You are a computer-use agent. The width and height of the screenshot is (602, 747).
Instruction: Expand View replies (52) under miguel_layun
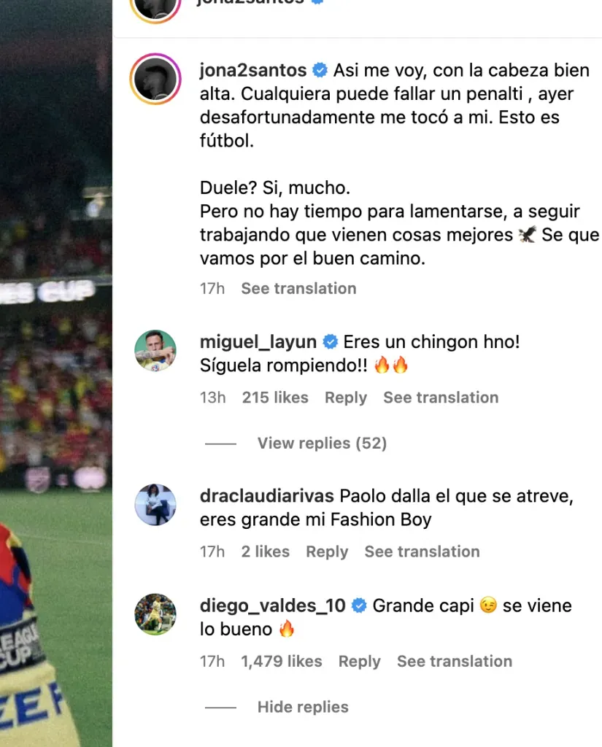[x=323, y=443]
